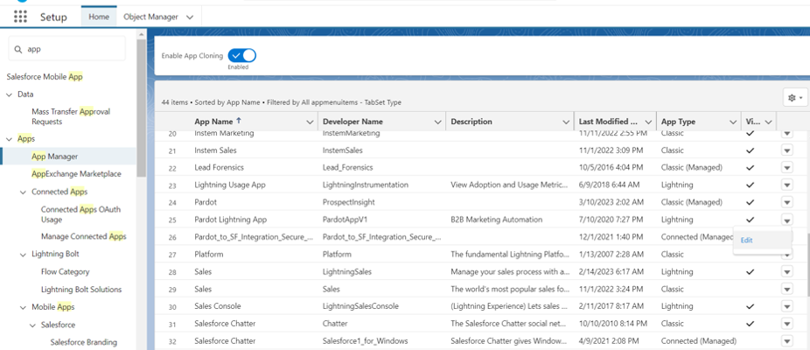Open row actions for Lightning Usage App
The height and width of the screenshot is (350, 810).
click(786, 185)
